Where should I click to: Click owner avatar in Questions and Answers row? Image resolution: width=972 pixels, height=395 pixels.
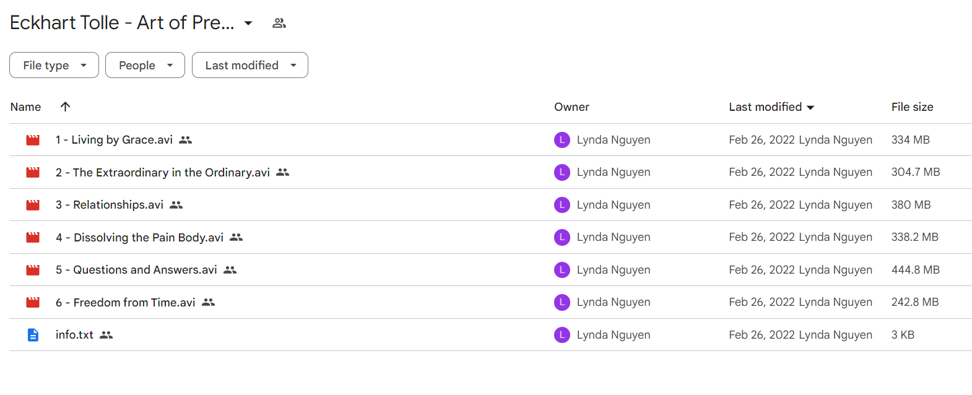point(562,270)
